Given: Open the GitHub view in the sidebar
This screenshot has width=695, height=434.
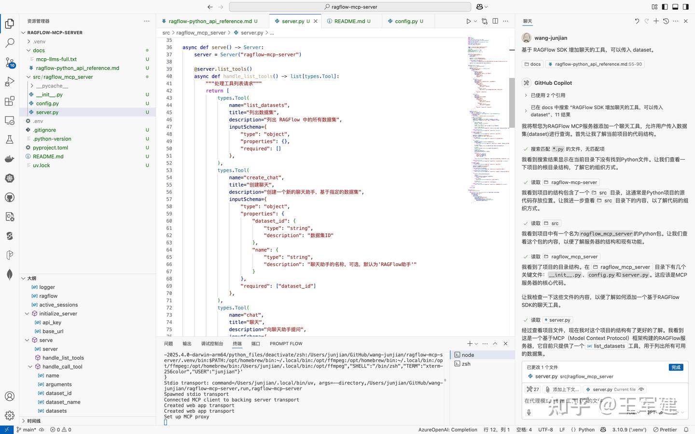Looking at the screenshot, I should point(9,197).
